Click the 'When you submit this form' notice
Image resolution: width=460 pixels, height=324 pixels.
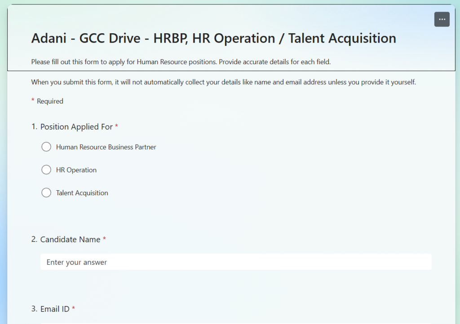coord(224,82)
